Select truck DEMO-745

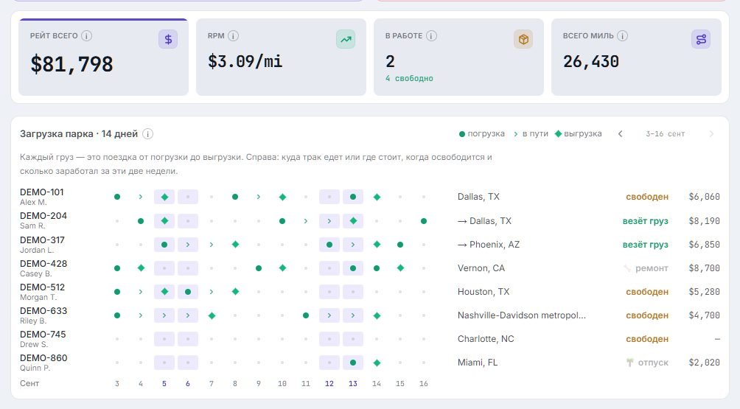[x=43, y=334]
